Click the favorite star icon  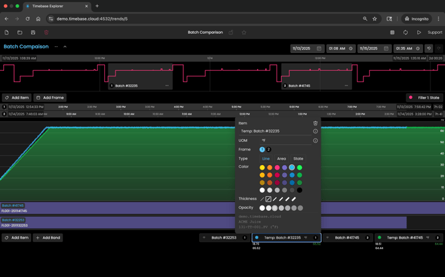click(x=244, y=32)
